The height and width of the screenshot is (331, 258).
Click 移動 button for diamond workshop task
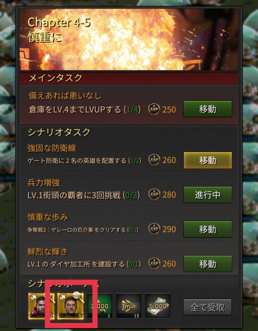pos(208,264)
